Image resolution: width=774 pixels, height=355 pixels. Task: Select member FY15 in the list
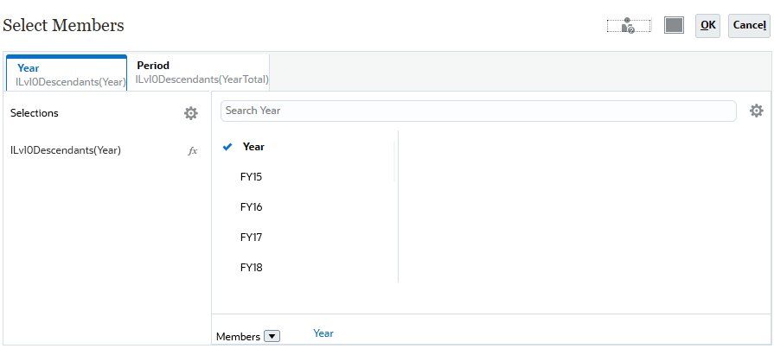point(251,177)
